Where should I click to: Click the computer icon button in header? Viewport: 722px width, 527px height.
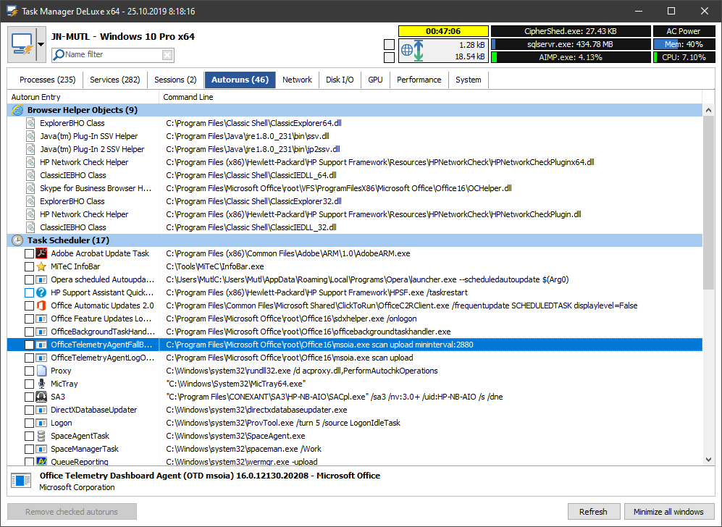point(22,44)
